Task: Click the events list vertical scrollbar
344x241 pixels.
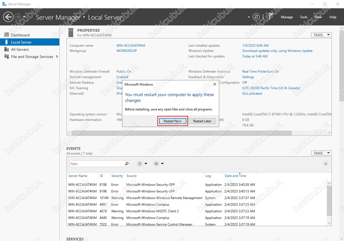Action: point(329,201)
